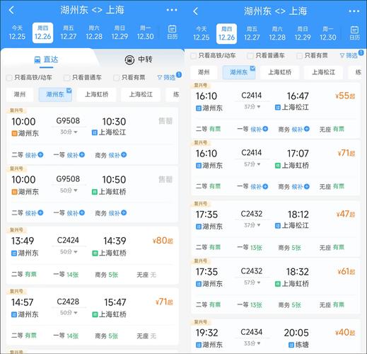
Task: Expand 57分 stops for C2432
Action: click(x=252, y=282)
